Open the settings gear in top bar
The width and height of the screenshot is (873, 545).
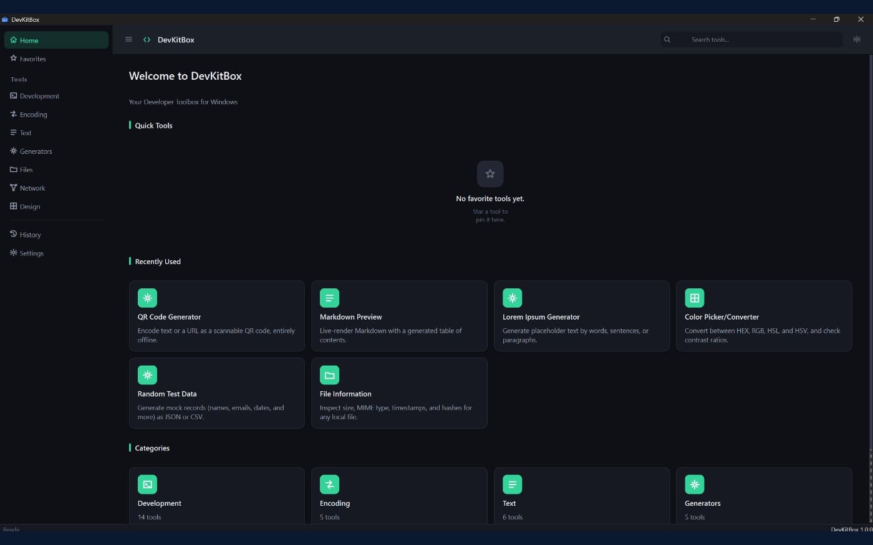(857, 39)
